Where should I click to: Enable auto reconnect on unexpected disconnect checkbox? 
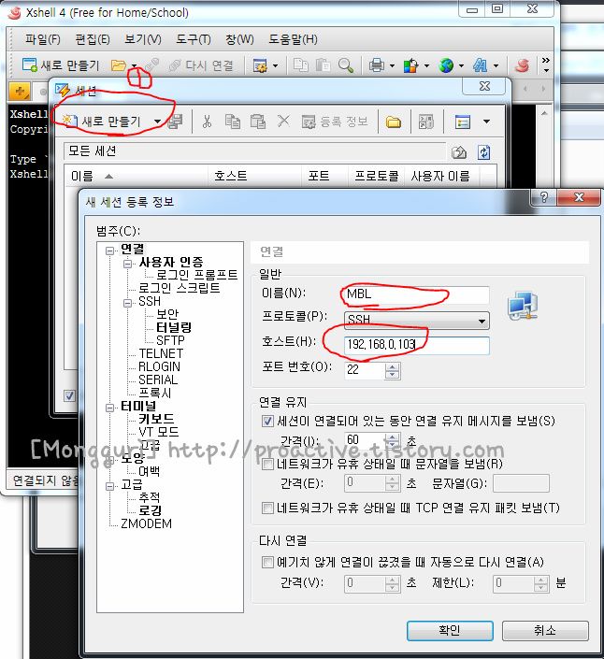(267, 562)
